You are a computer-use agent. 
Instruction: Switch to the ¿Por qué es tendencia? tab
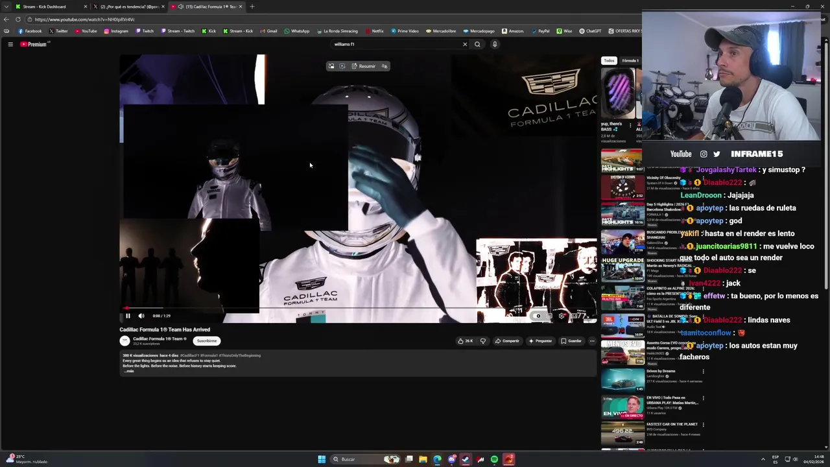pos(130,6)
